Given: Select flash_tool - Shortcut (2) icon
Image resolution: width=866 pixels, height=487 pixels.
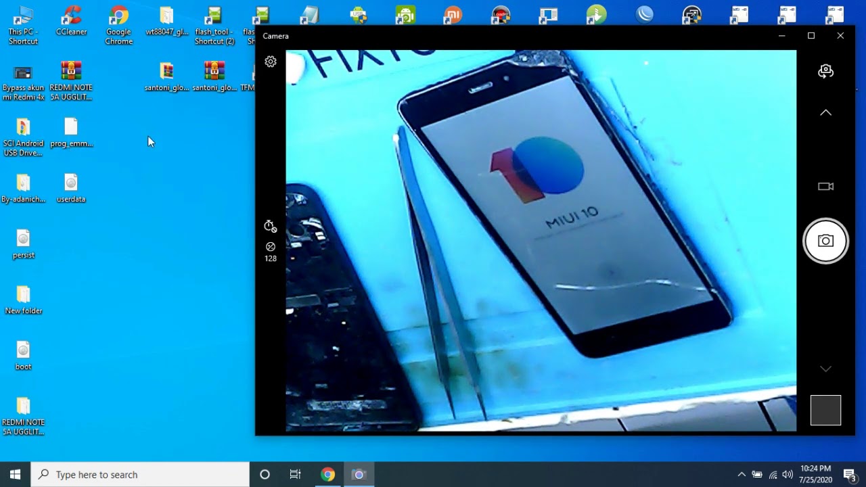Looking at the screenshot, I should (x=214, y=26).
